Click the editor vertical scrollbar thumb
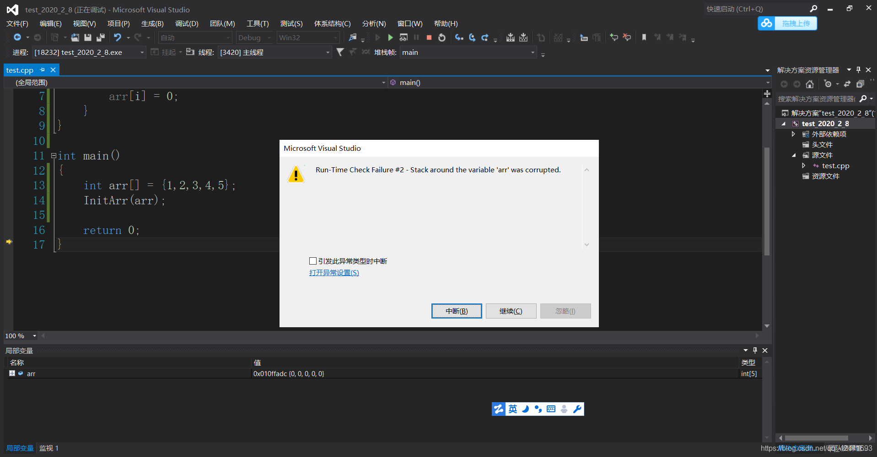 coord(767,201)
